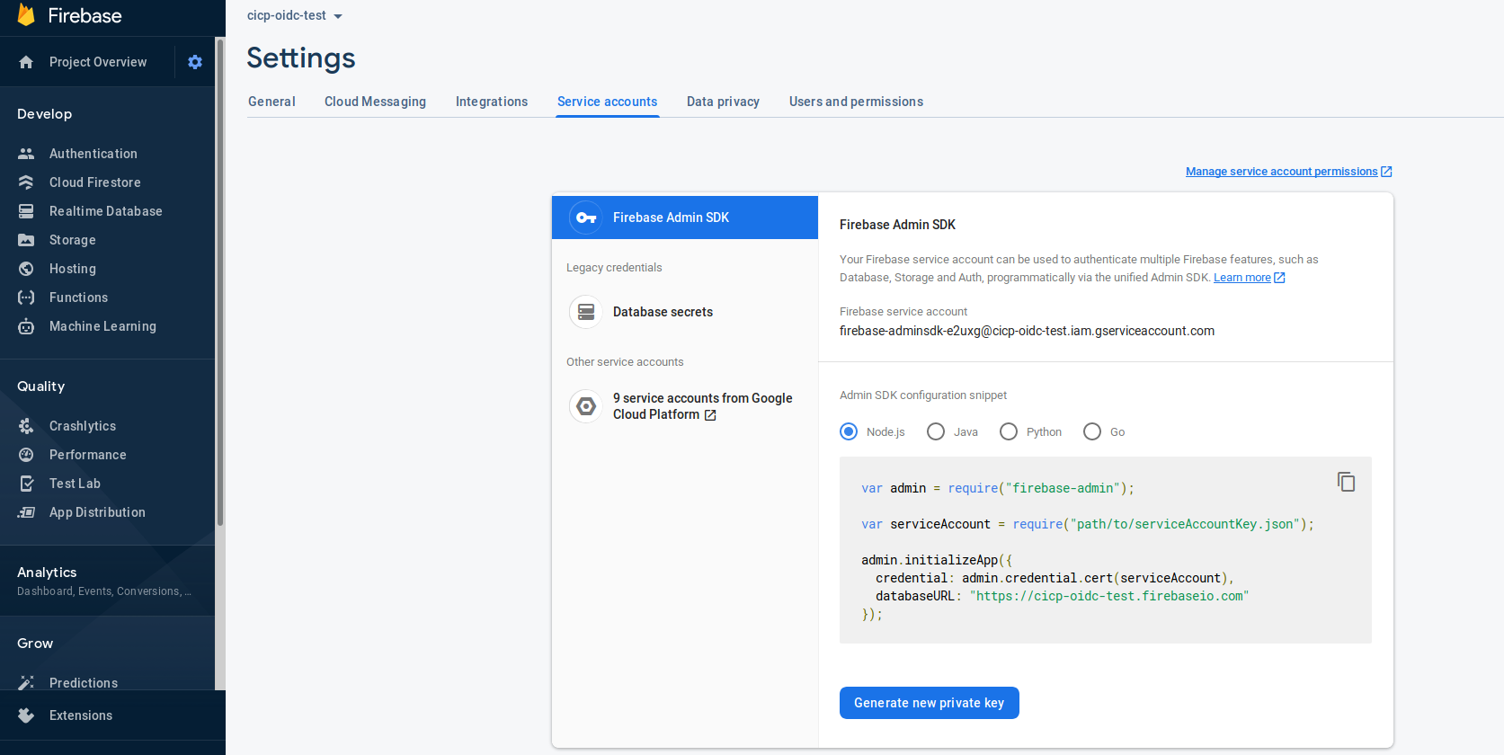Click the Authentication people icon
The image size is (1504, 755).
(x=26, y=154)
